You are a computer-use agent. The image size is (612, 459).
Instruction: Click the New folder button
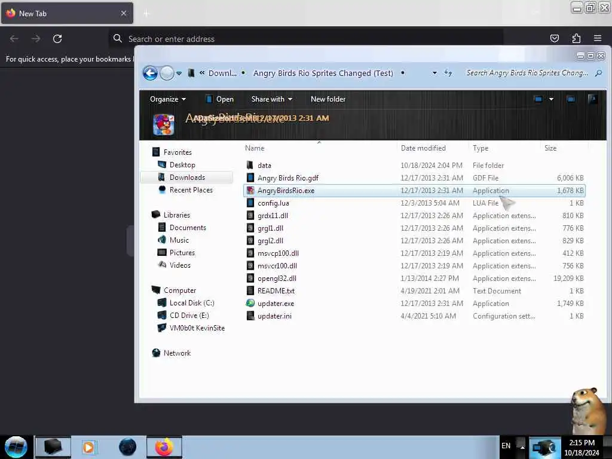tap(328, 99)
